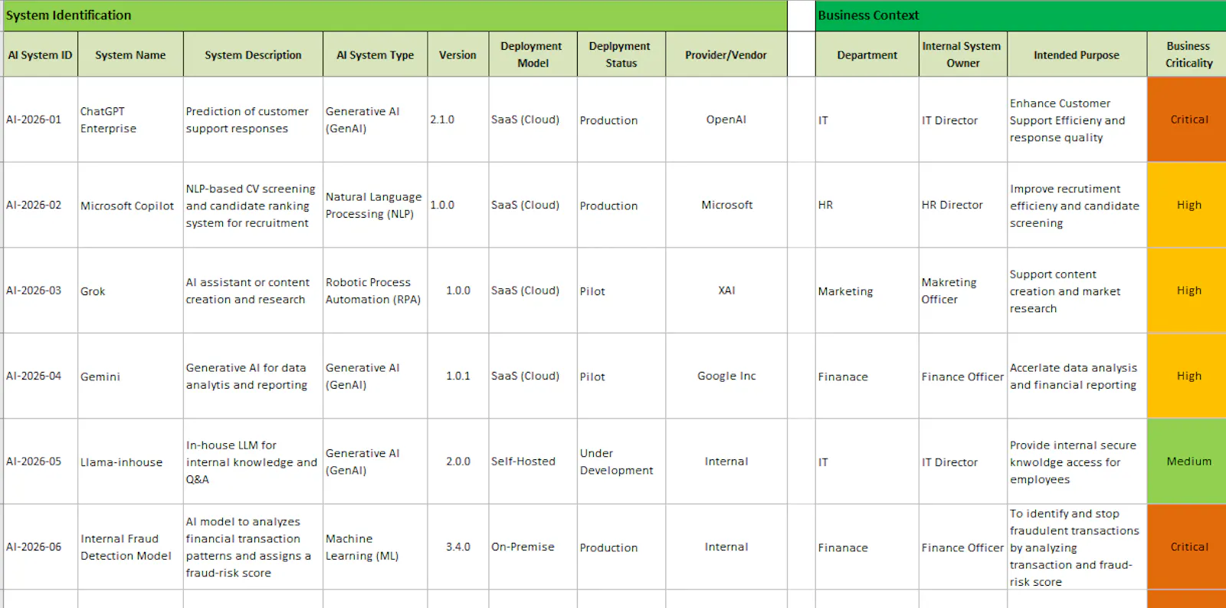Select cell AI-2026-03
Image resolution: width=1226 pixels, height=608 pixels.
click(41, 291)
